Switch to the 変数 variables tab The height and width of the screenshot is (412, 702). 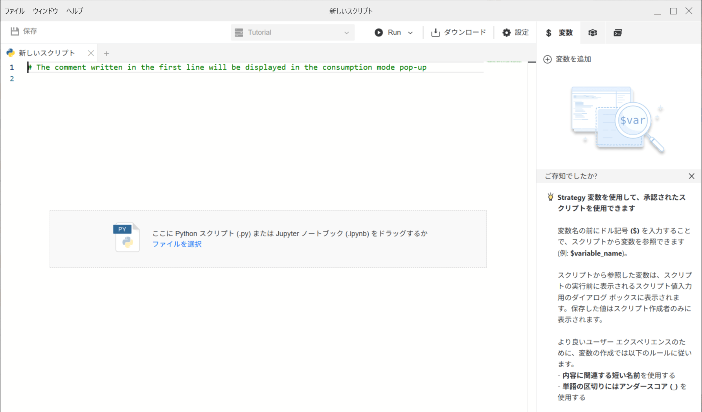(559, 33)
